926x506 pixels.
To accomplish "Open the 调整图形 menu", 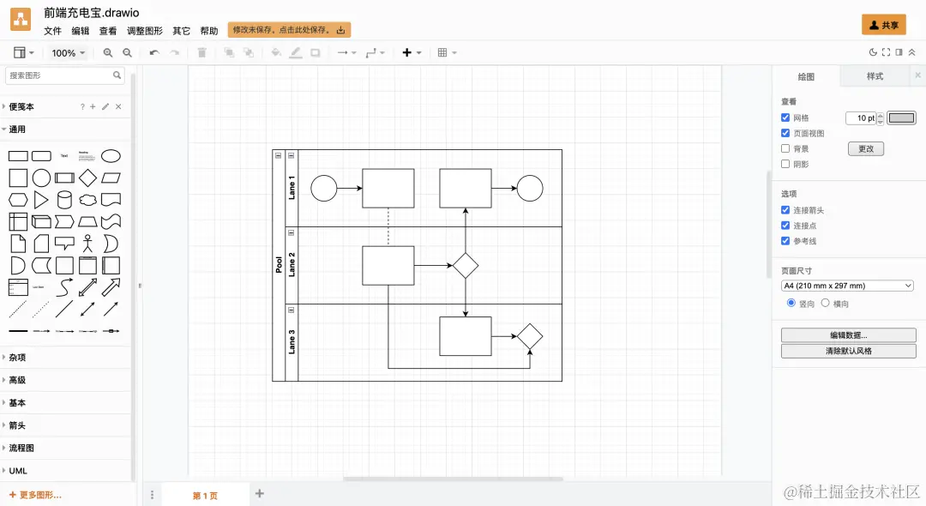I will (x=145, y=31).
